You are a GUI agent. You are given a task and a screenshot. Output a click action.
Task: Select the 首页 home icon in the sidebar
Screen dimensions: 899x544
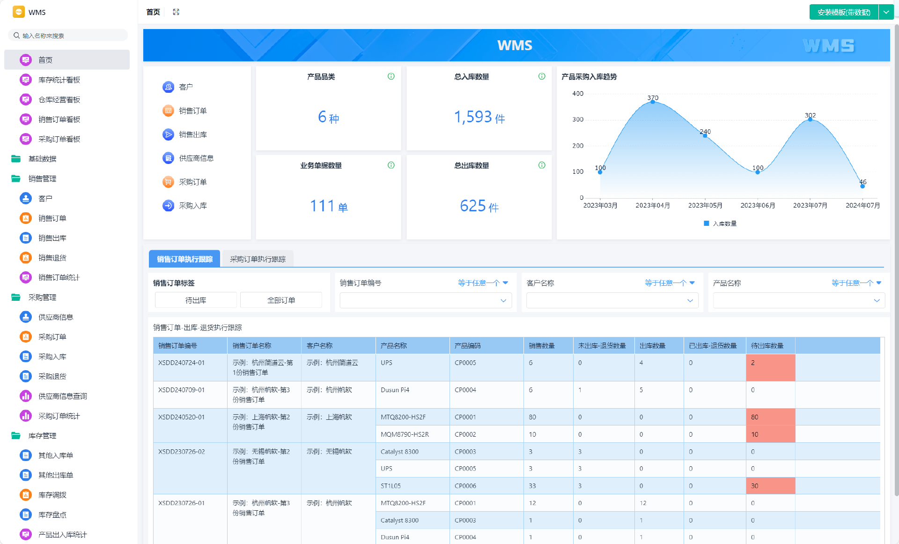coord(25,60)
